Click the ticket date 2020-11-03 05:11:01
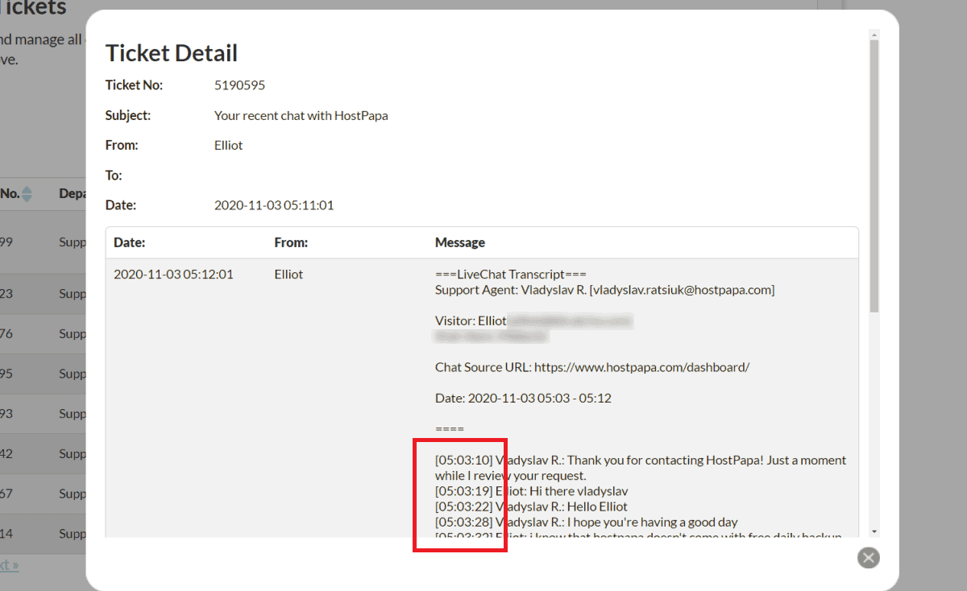 click(x=274, y=205)
